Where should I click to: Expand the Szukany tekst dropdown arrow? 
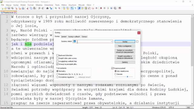[112, 41]
